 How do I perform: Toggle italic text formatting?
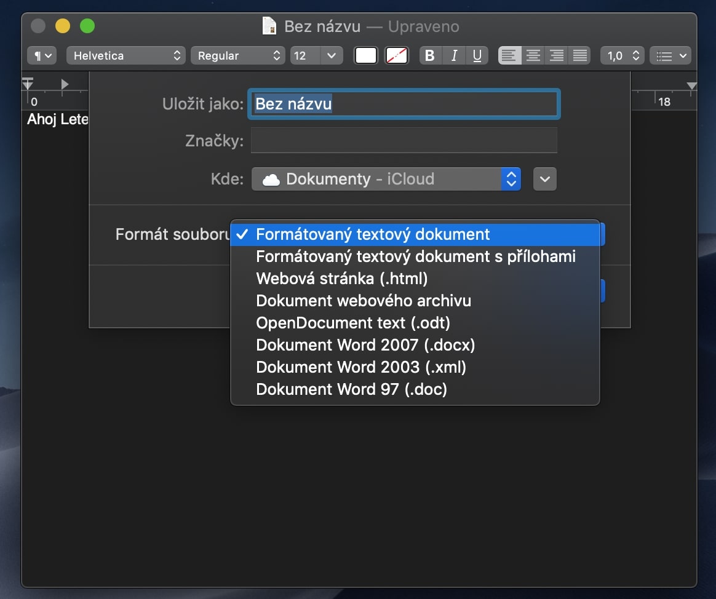[454, 56]
